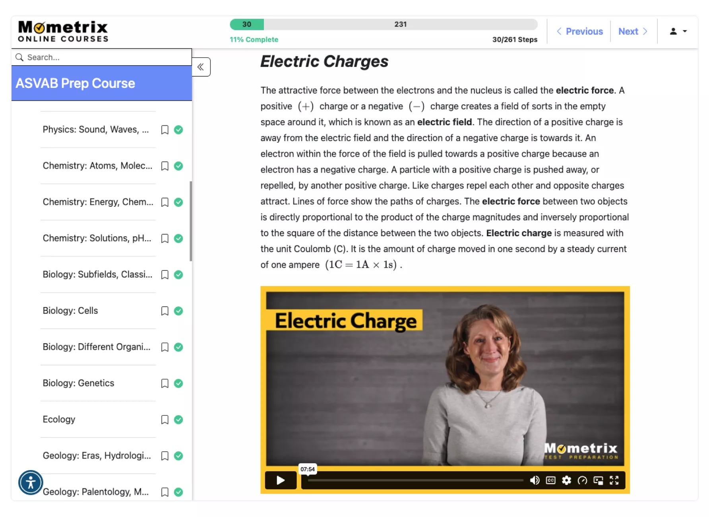Image resolution: width=709 pixels, height=517 pixels.
Task: Toggle completion check for Geology: Palentology
Action: [x=178, y=492]
